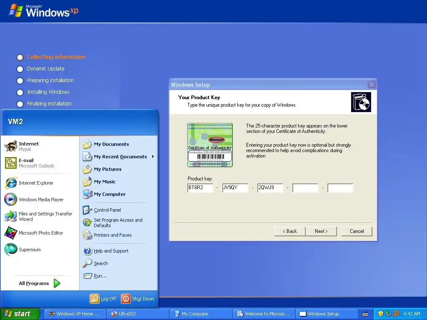Click the empty fifth product key field
Image resolution: width=427 pixels, height=320 pixels.
(x=340, y=188)
